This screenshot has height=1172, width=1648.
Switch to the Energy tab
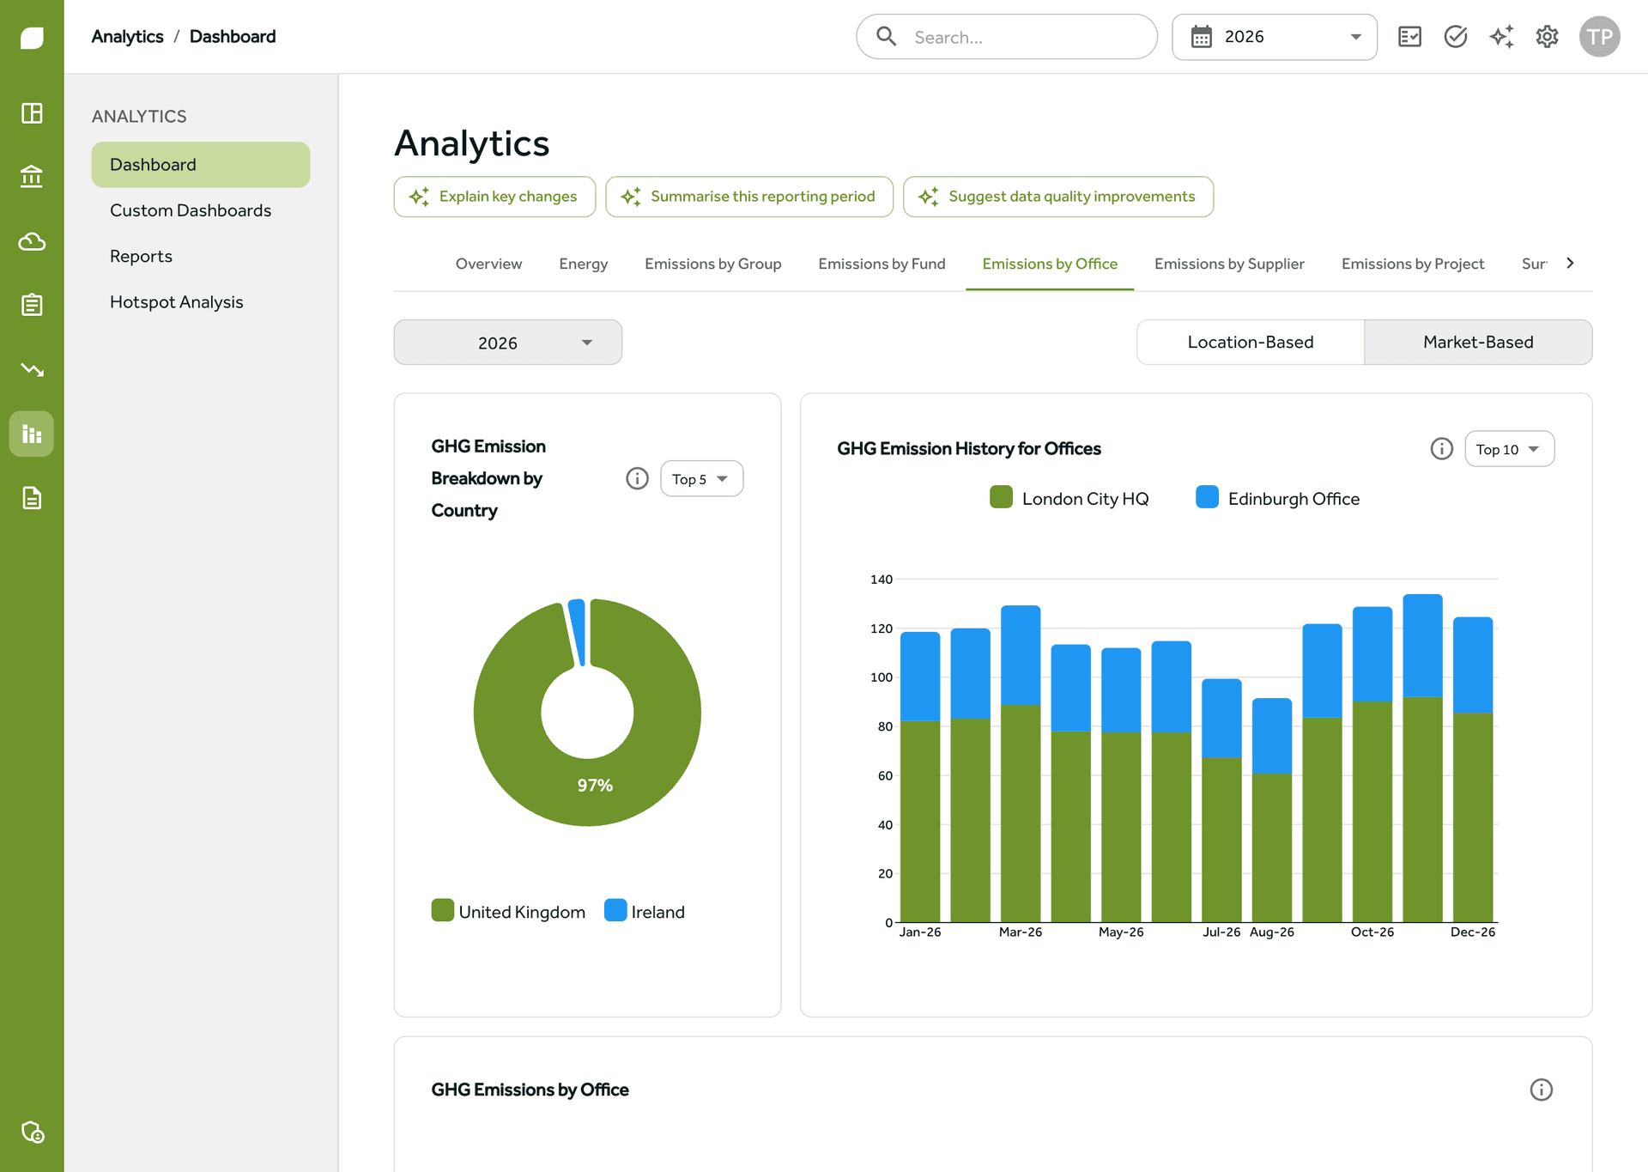tap(583, 264)
